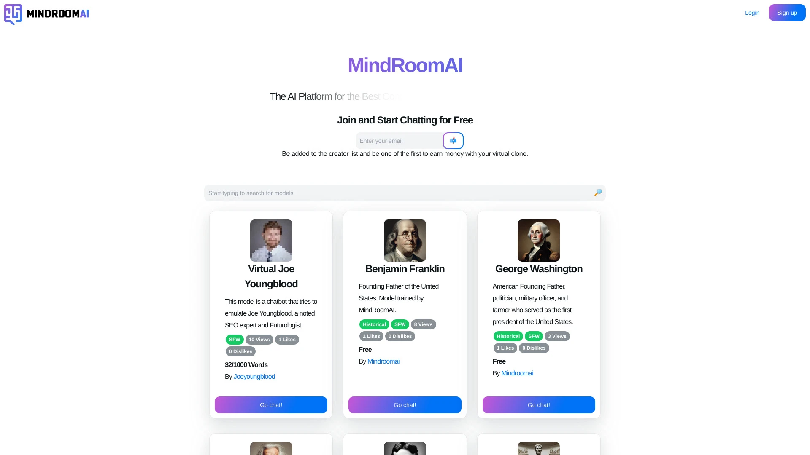Viewport: 810px width, 455px height.
Task: Click the Sign up button
Action: [x=787, y=13]
